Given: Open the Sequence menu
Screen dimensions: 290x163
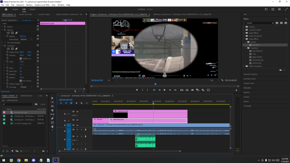Looking at the screenshot, I should [x=20, y=5].
